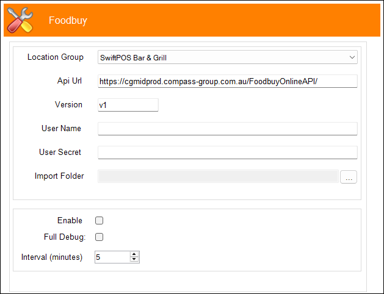Click the Foodbuy wrench and screwdriver icon
Screen dimensions: 384x294
coord(20,20)
